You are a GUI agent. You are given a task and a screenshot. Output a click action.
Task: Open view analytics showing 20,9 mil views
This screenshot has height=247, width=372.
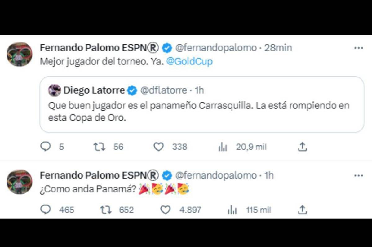click(223, 147)
